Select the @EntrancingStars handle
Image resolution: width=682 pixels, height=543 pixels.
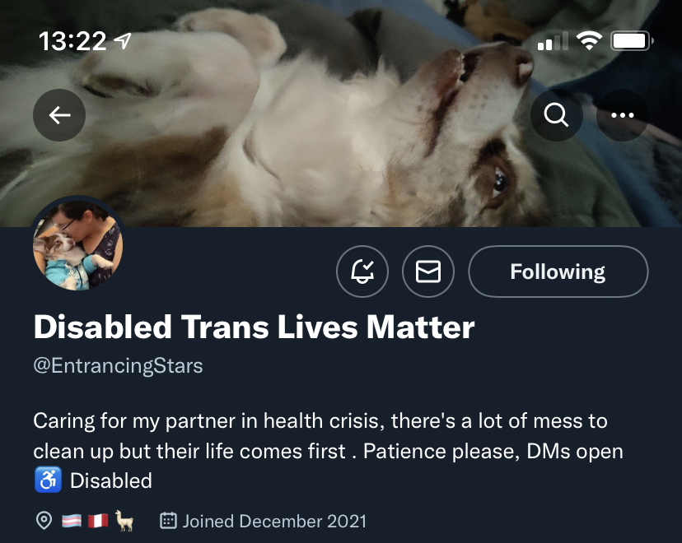tap(118, 366)
